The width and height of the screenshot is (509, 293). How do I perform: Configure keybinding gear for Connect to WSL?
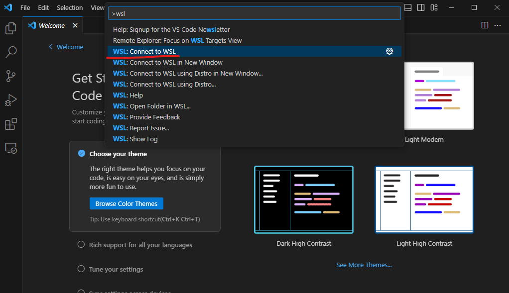(389, 51)
